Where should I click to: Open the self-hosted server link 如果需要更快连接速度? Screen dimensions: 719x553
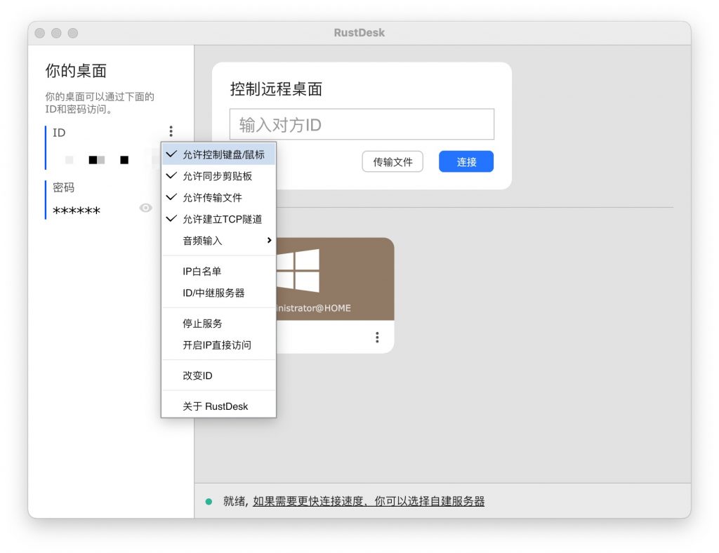point(369,501)
